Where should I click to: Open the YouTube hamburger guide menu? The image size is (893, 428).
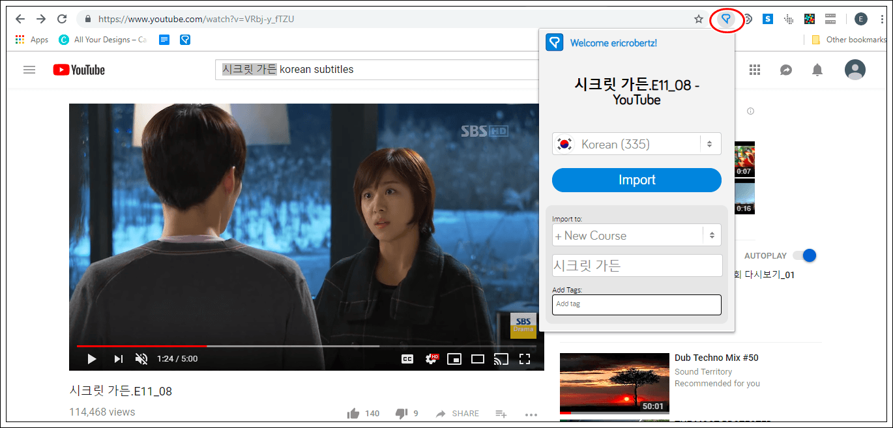tap(29, 70)
